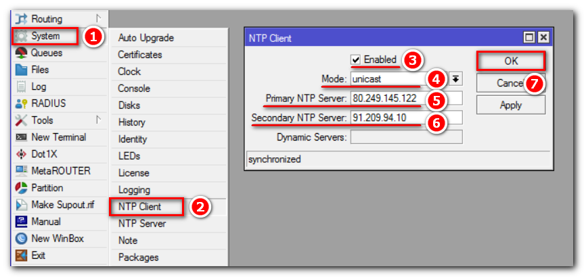
Task: Click the Log icon in sidebar
Action: 21,86
